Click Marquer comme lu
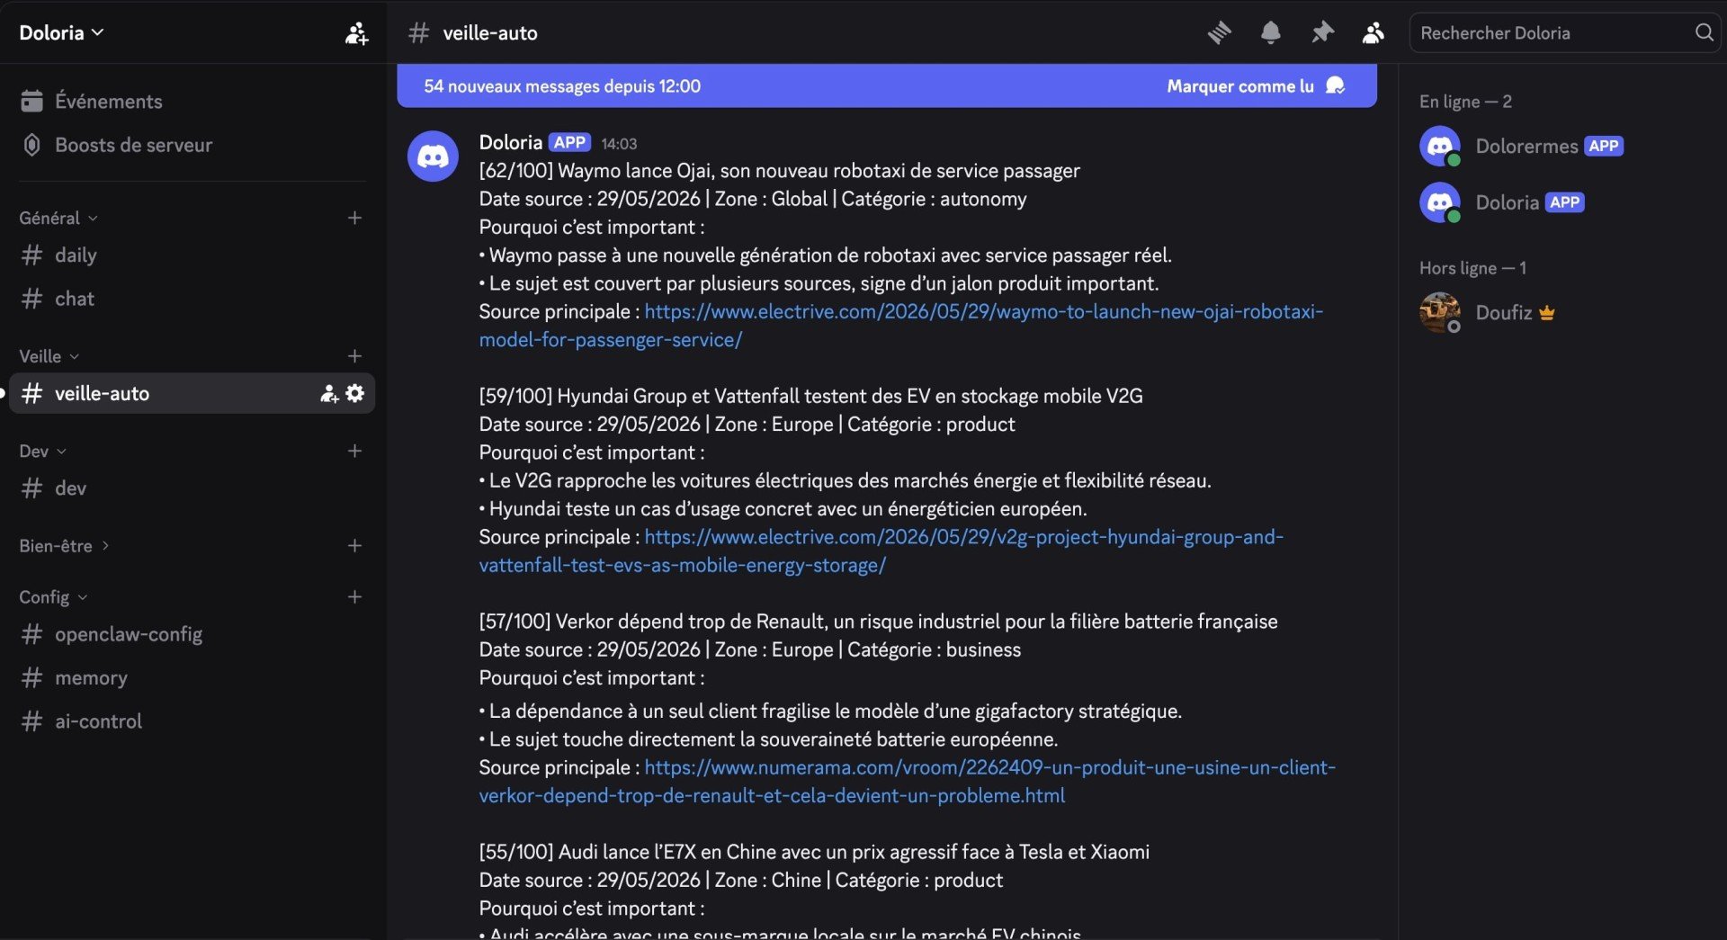This screenshot has height=940, width=1727. tap(1256, 86)
